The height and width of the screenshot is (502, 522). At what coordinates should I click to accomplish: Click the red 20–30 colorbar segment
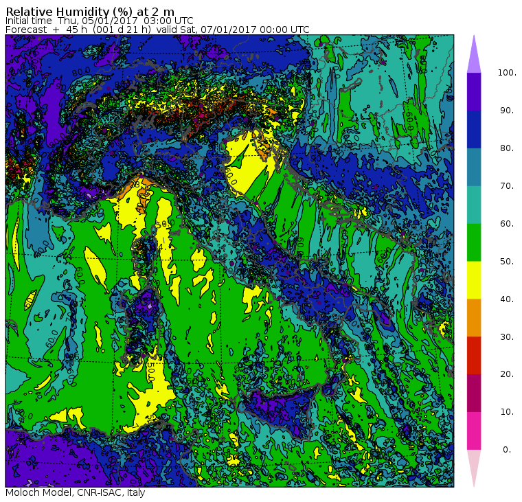(474, 356)
